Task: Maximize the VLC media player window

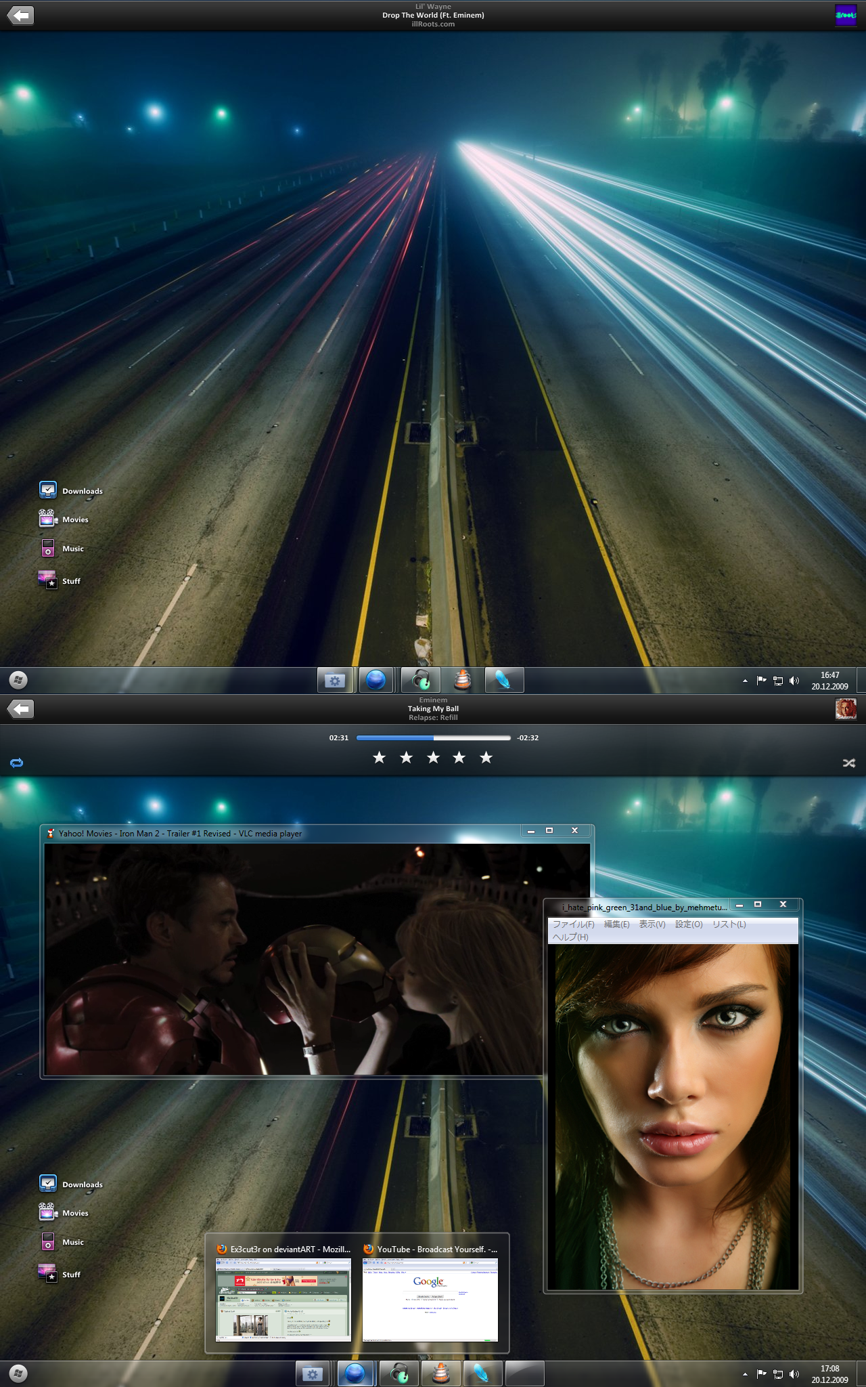Action: pos(549,830)
